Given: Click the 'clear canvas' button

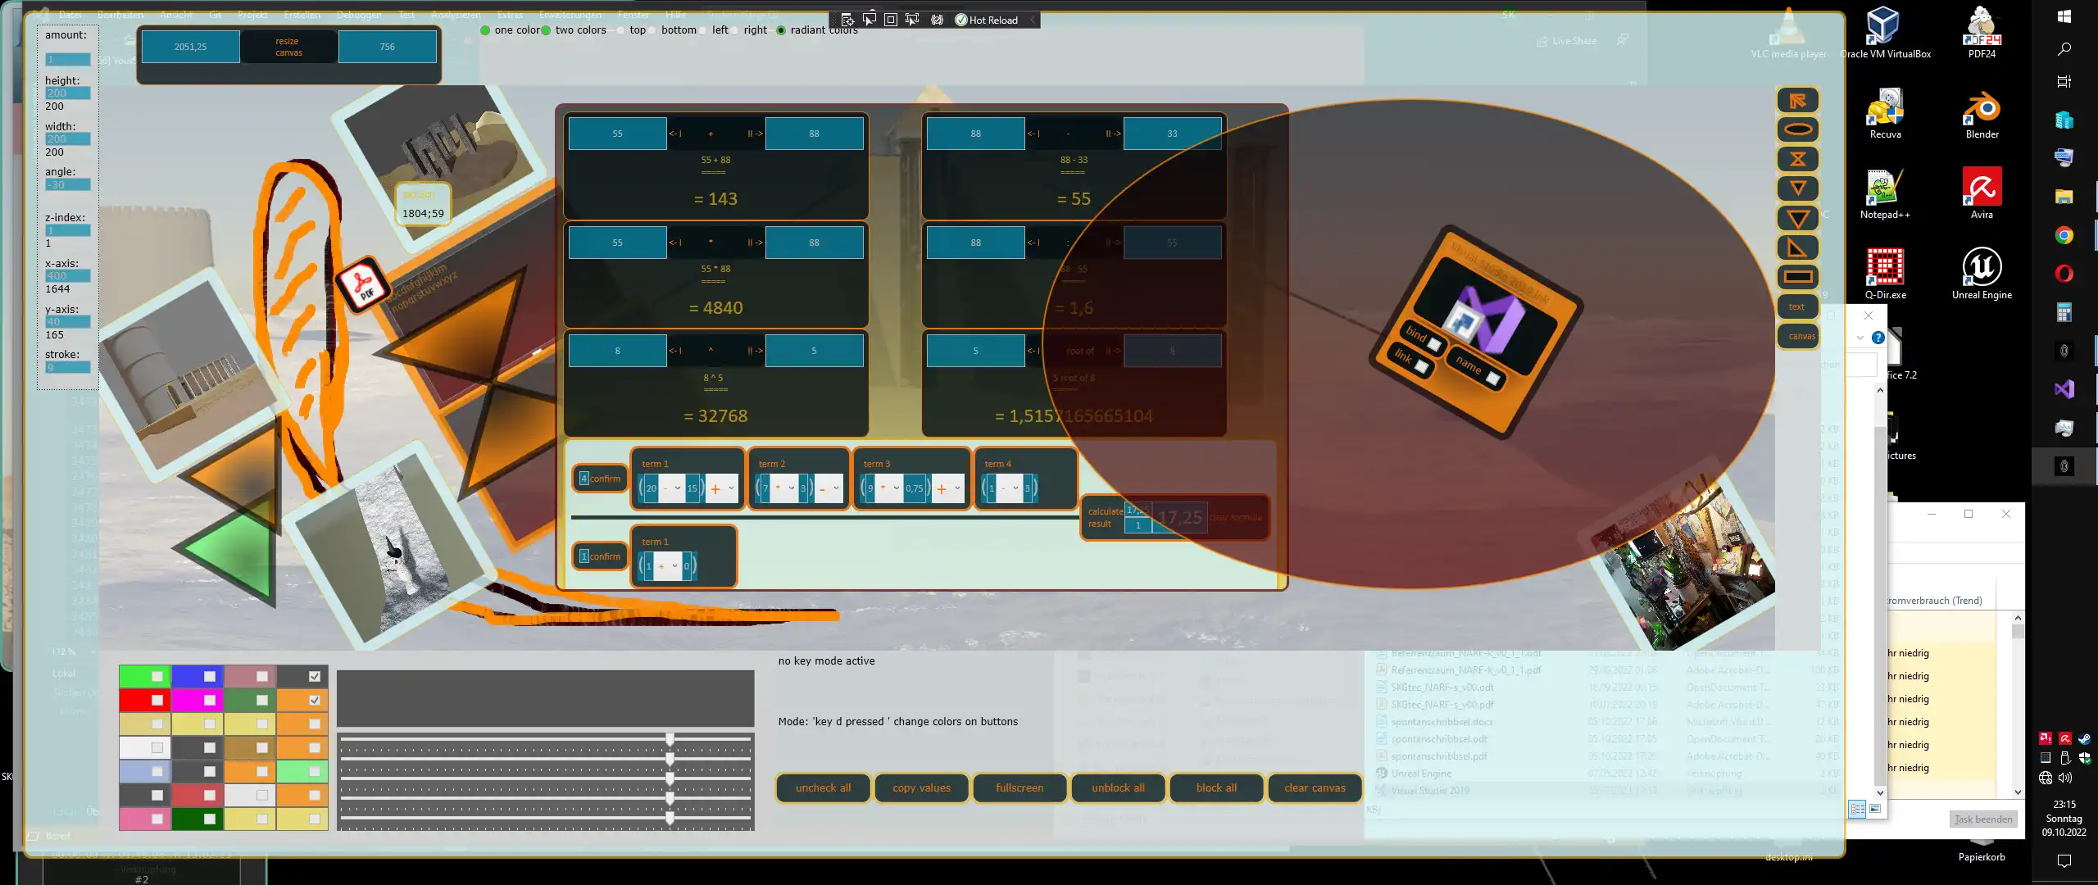Looking at the screenshot, I should click(x=1314, y=787).
